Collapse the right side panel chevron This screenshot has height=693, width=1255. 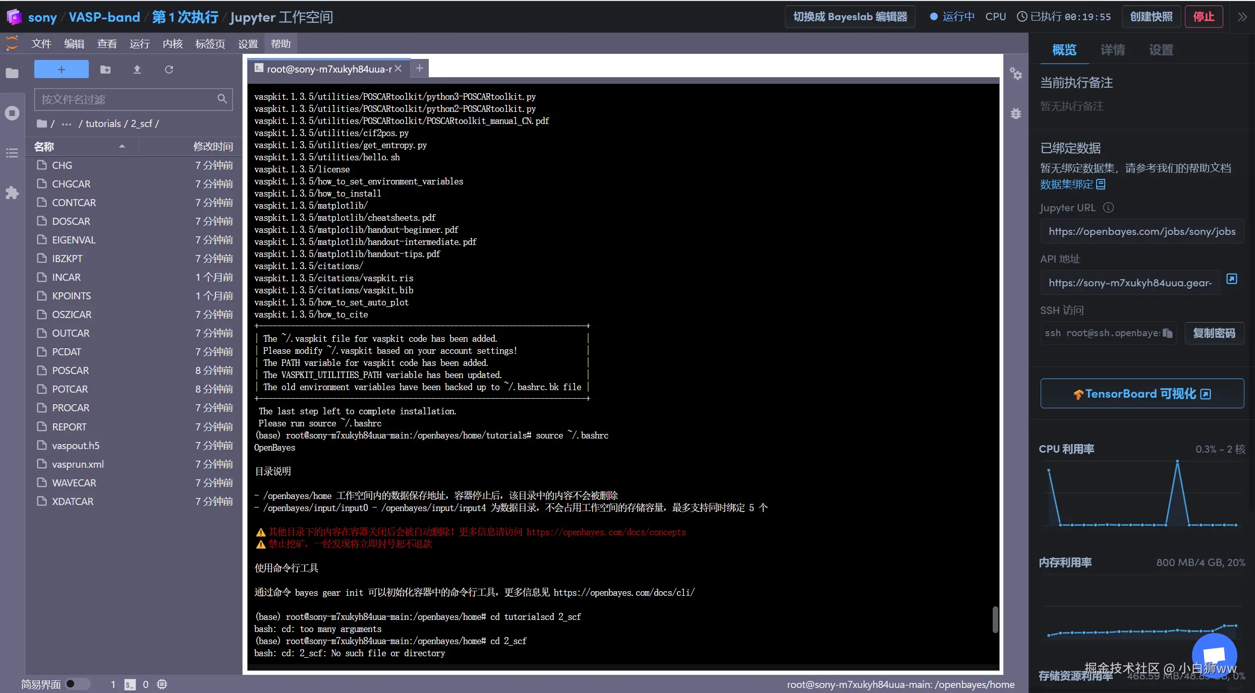pyautogui.click(x=1242, y=17)
